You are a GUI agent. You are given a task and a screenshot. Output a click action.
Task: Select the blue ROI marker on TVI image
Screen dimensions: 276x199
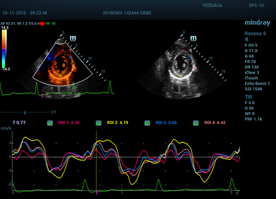[x=71, y=57]
